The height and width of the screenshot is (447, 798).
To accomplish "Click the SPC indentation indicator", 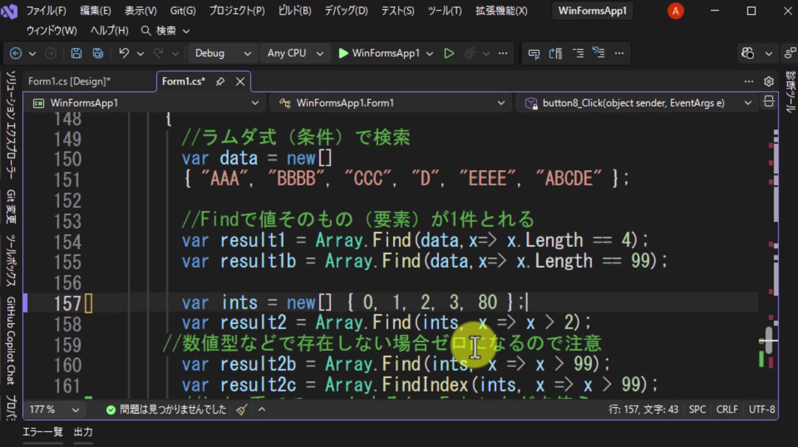I will coord(697,410).
